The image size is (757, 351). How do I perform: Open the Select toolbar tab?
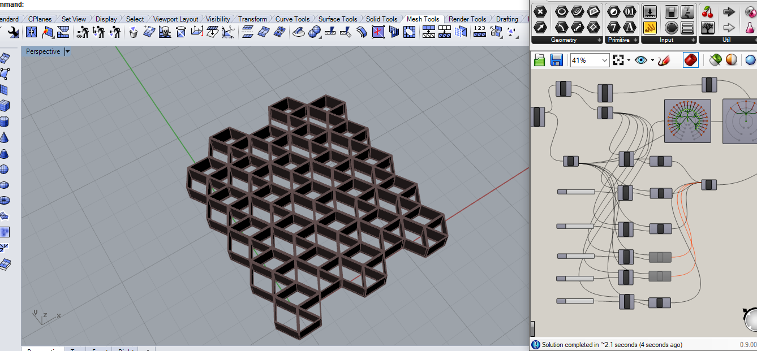pos(135,19)
